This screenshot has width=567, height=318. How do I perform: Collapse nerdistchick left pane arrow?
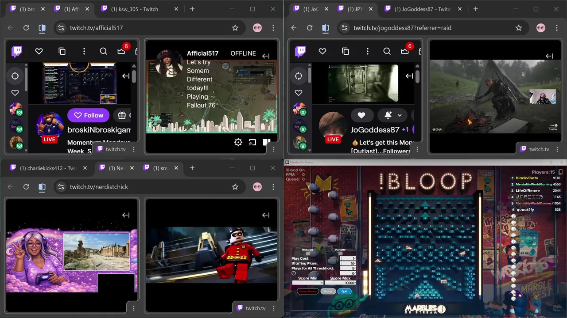coord(126,215)
